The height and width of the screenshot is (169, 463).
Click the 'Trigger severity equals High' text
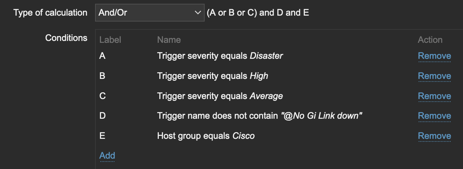click(x=212, y=76)
